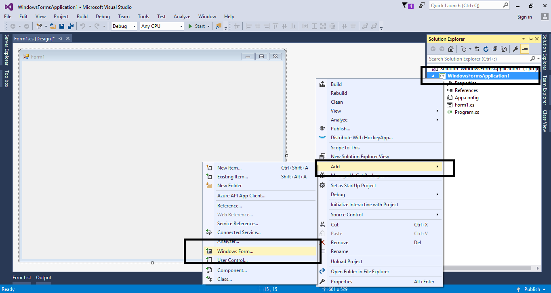Click the New Project toolbar icon
551x293 pixels.
[x=39, y=26]
